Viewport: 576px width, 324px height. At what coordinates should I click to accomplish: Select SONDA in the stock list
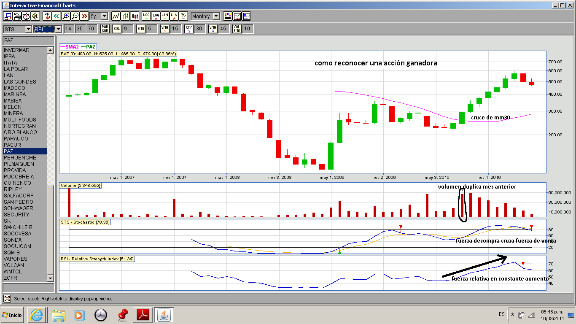click(x=12, y=240)
